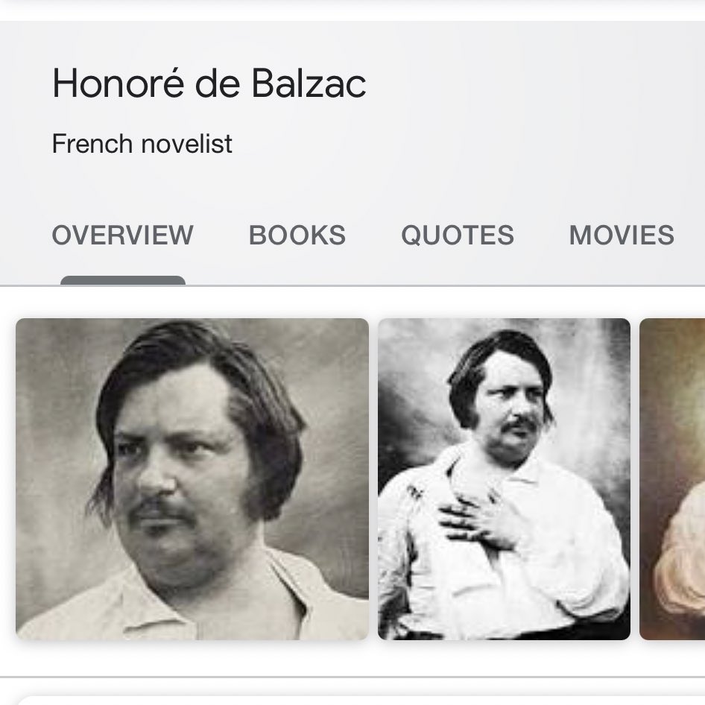
Task: View the hand-on-chest portrait photo
Action: coord(504,478)
